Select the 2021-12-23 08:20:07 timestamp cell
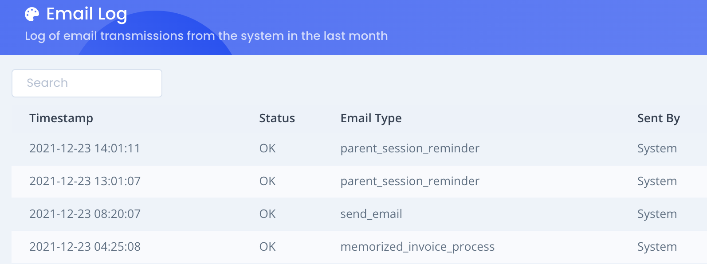The height and width of the screenshot is (264, 707). click(x=85, y=214)
